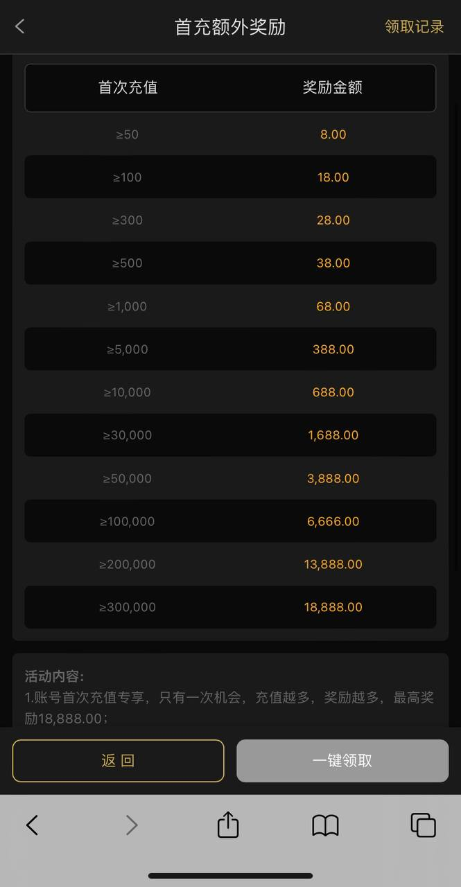Tap the 6,666.00 reward amount
Screen dimensions: 461x887
(333, 521)
